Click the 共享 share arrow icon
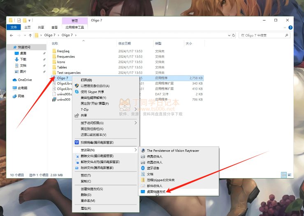304x216 pixels. [x=77, y=115]
